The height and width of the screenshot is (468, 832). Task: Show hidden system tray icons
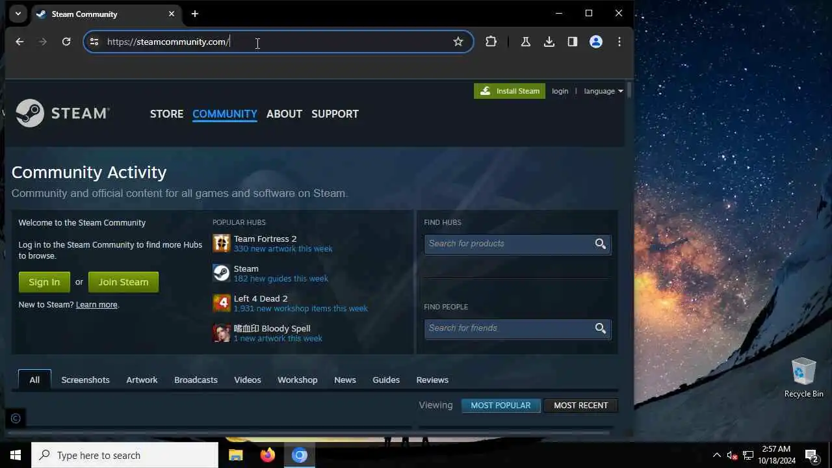pos(717,455)
